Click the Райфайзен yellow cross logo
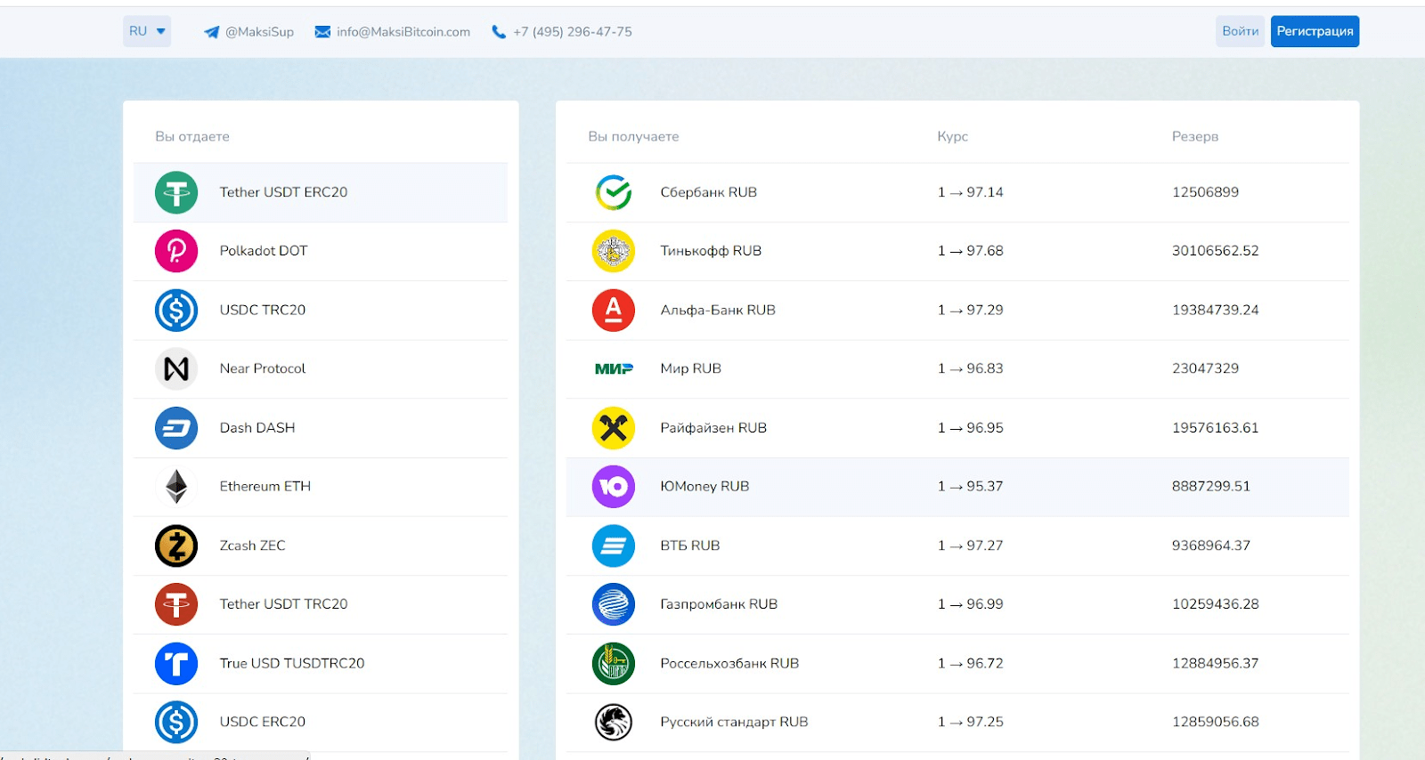Viewport: 1425px width, 760px height. (614, 428)
